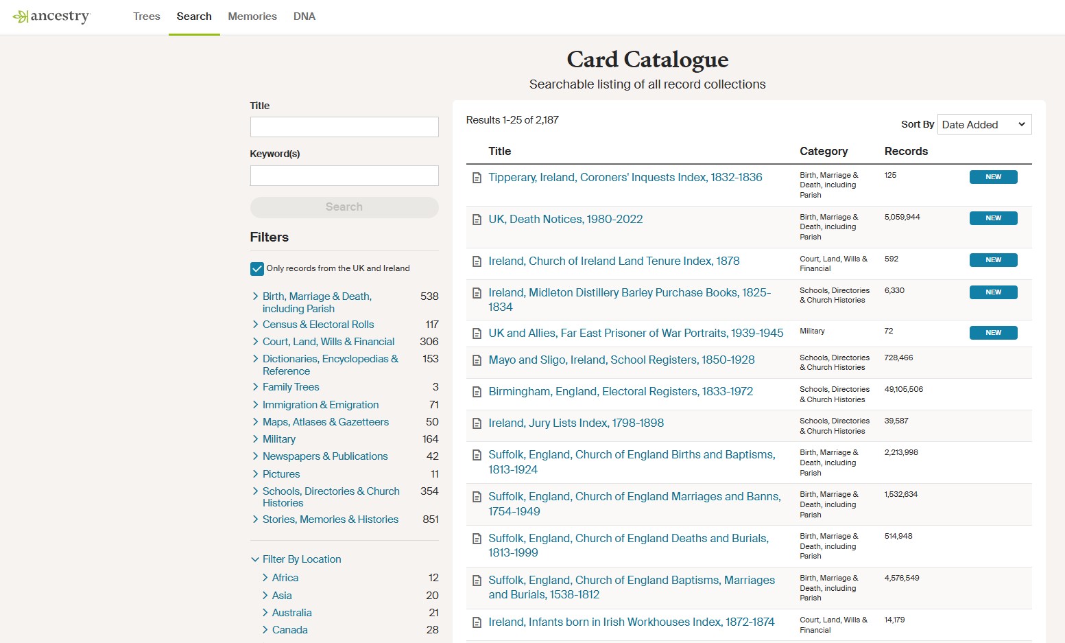Click document icon beside Ireland Jury Lists Index

point(477,423)
